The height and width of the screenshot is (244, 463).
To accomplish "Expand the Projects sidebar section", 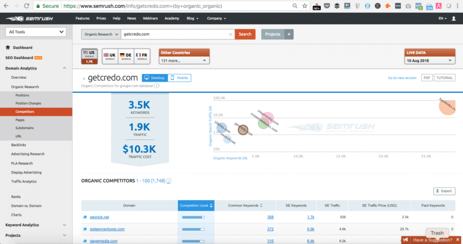I will coord(65,235).
